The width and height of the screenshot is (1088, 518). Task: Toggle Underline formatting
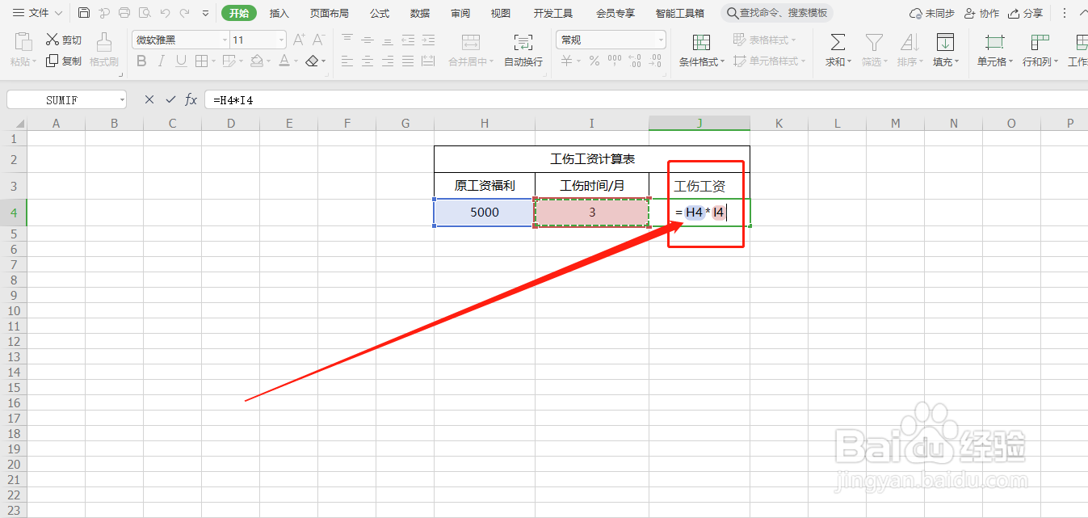pos(181,61)
